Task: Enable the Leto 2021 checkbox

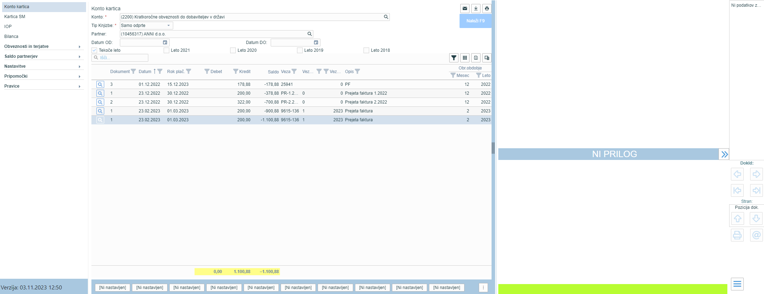Action: coord(166,50)
